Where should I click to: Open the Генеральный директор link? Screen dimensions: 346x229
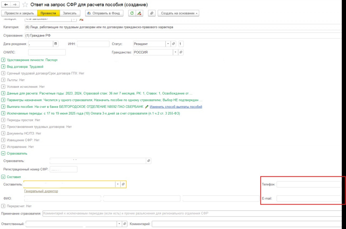click(41, 191)
